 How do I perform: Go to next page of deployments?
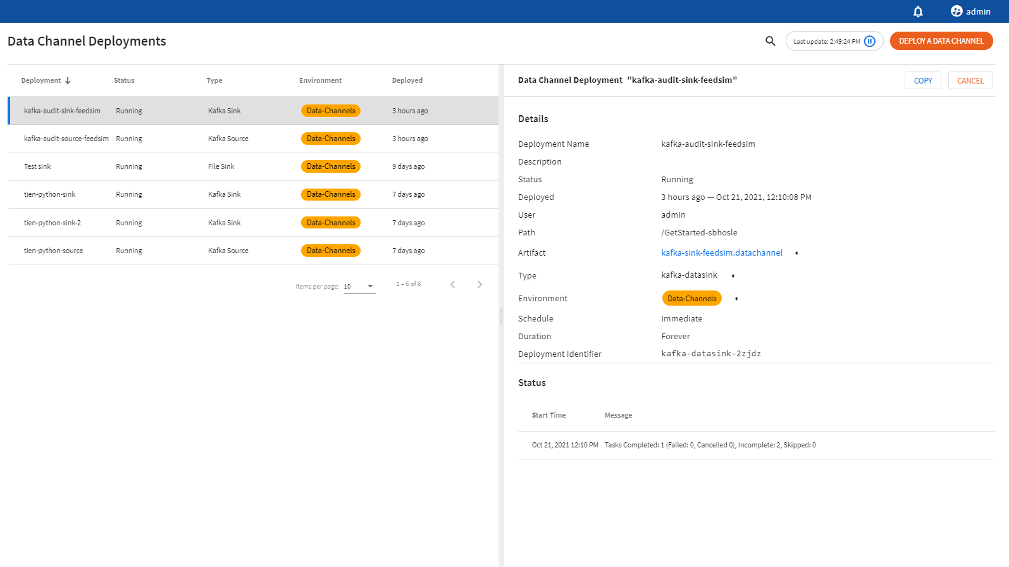click(480, 285)
